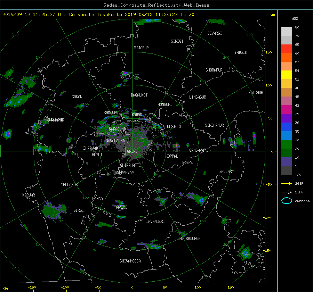This screenshot has height=292, width=313.
Task: Click the 150 tick on right axis
Action: [x=268, y=52]
